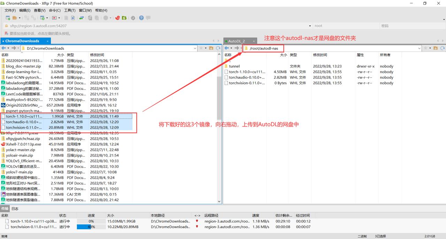Image resolution: width=446 pixels, height=239 pixels.
Task: Click the copy files toolbar icon
Action: click(x=90, y=18)
